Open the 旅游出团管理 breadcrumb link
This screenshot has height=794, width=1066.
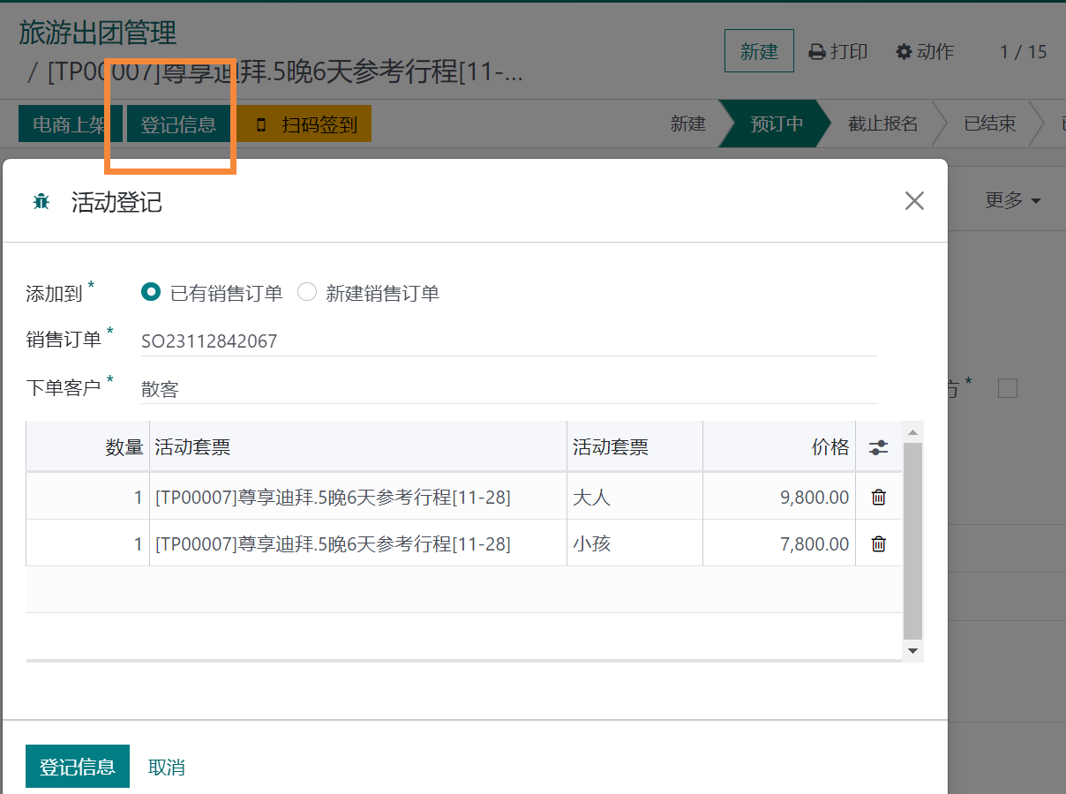pos(98,33)
